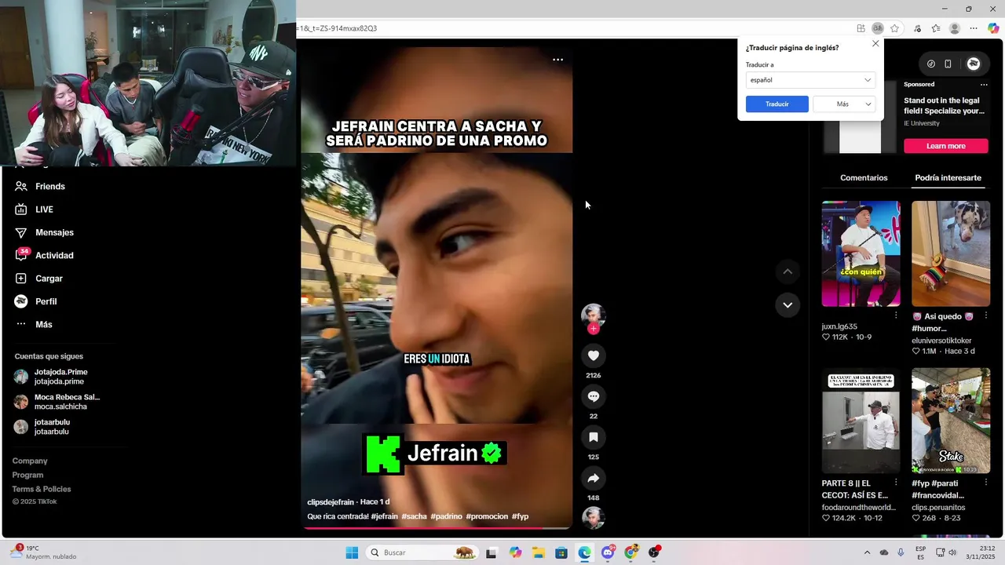The width and height of the screenshot is (1005, 565).
Task: Open the español language dropdown
Action: [x=810, y=80]
